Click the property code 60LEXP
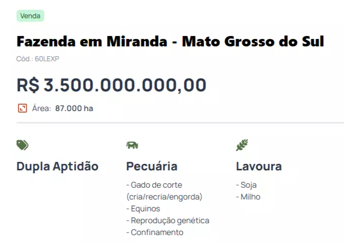This screenshot has width=344, height=243. pos(47,59)
